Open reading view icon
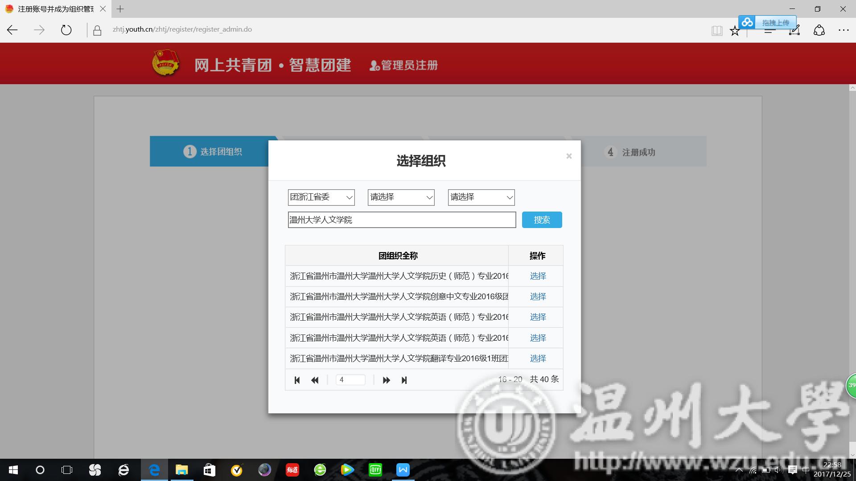Screen dimensions: 856x481 click(x=716, y=30)
